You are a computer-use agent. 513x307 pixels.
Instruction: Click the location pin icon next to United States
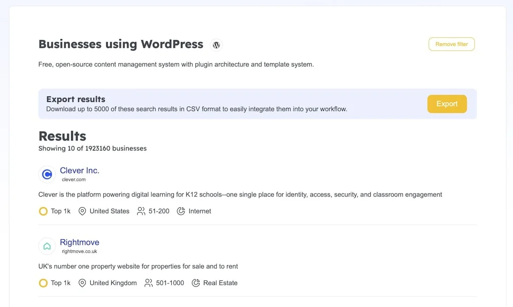(x=82, y=211)
